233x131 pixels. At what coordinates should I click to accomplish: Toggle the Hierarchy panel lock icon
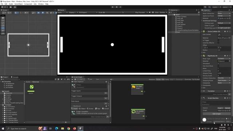click(x=197, y=10)
